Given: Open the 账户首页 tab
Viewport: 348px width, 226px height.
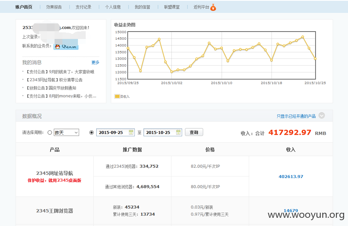Looking at the screenshot, I should [x=24, y=7].
